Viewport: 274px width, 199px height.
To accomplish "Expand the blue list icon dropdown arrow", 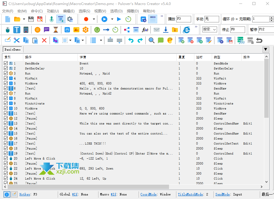I will click(101, 40).
